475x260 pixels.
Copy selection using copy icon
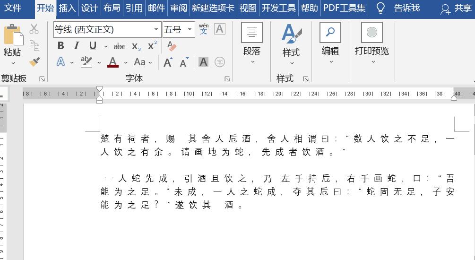coord(34,45)
